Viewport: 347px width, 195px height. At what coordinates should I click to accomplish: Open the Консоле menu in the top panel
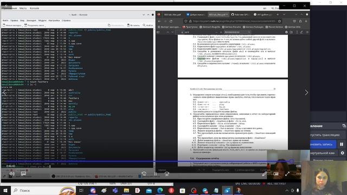pyautogui.click(x=34, y=8)
